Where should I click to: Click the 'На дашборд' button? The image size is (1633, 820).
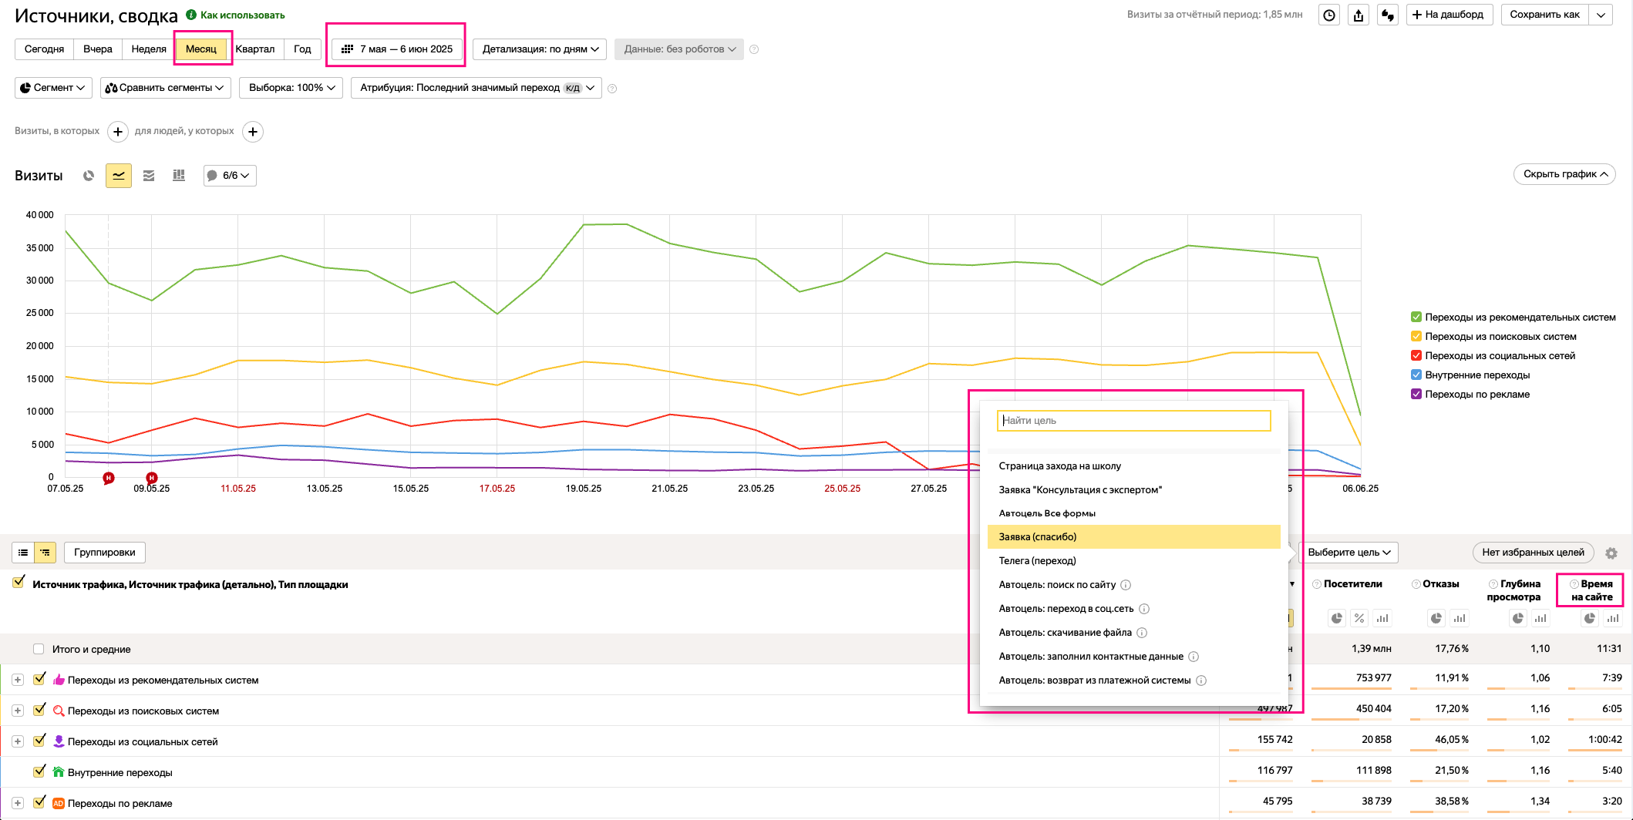click(1449, 15)
